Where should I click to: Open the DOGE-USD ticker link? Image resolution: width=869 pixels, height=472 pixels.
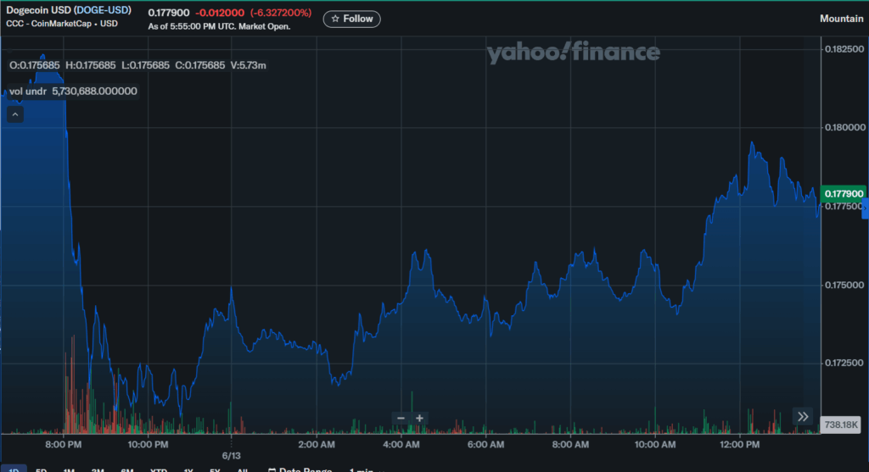[x=103, y=10]
